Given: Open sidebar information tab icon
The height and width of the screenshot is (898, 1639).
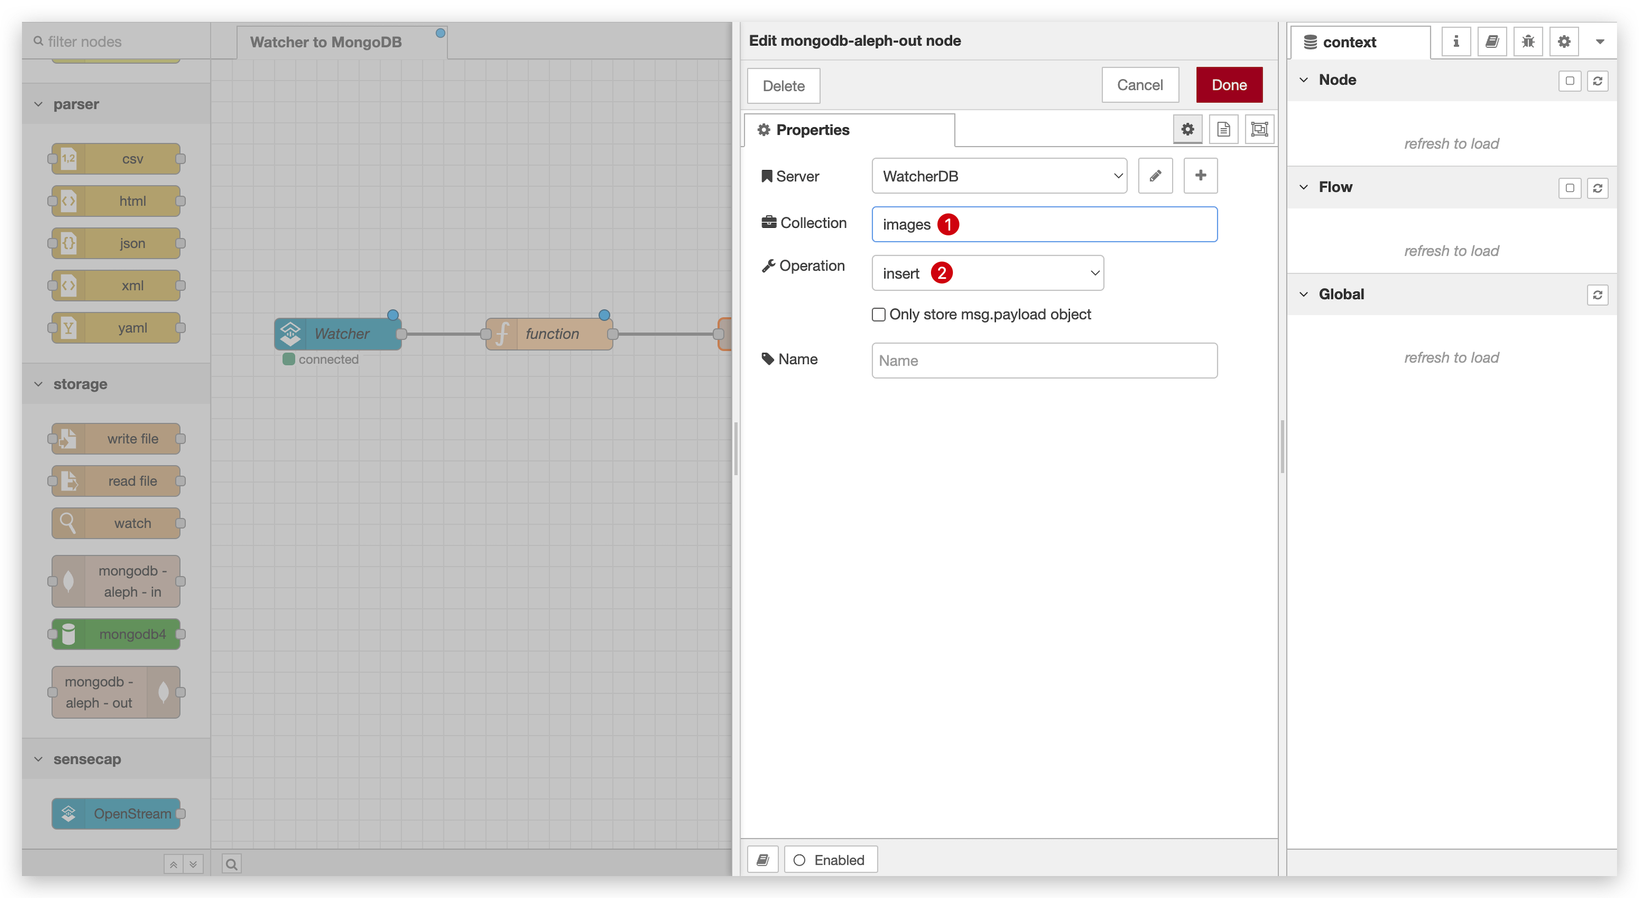Looking at the screenshot, I should coord(1456,42).
